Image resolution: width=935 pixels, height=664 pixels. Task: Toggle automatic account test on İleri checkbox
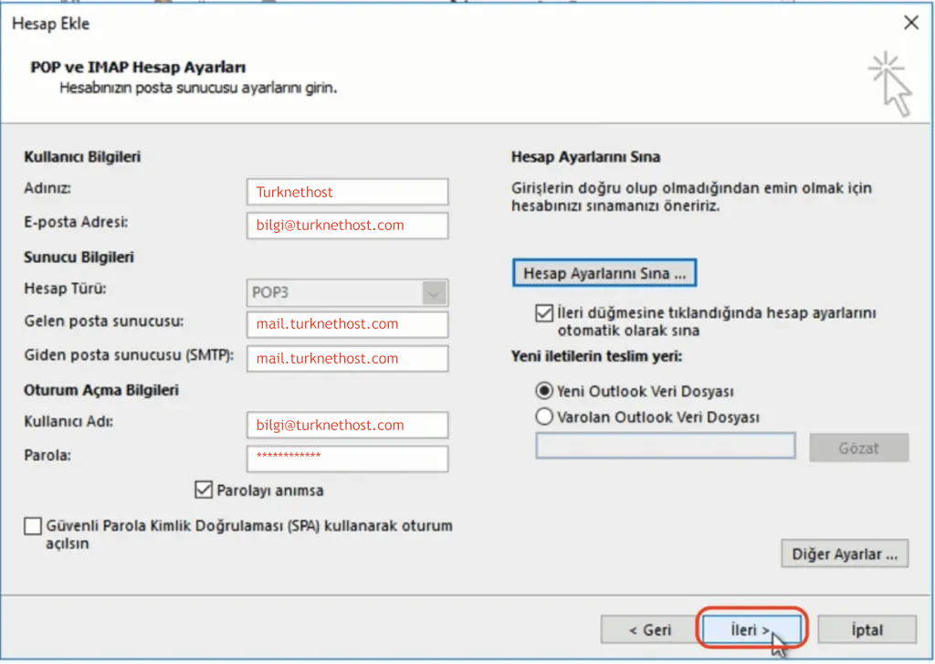point(544,313)
